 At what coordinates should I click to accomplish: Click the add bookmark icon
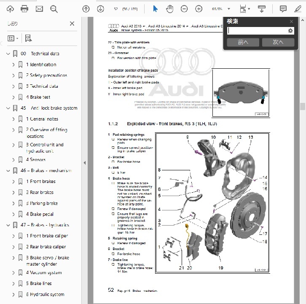tap(29, 38)
